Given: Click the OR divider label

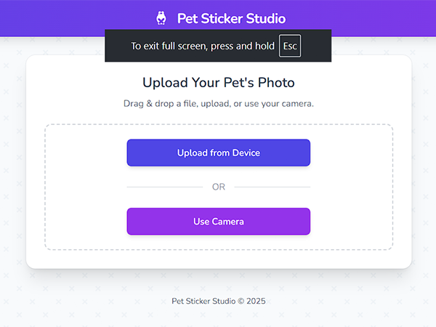Looking at the screenshot, I should 219,187.
